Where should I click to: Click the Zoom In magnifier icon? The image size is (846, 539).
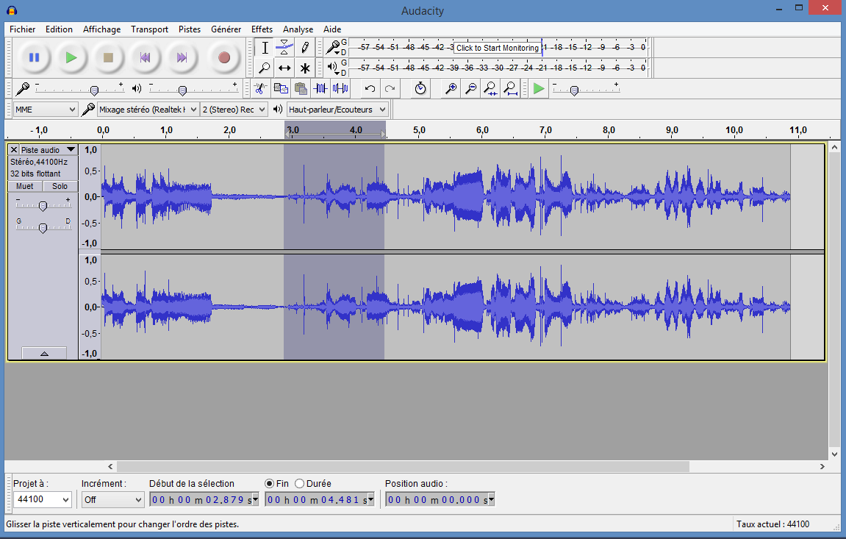(x=451, y=88)
